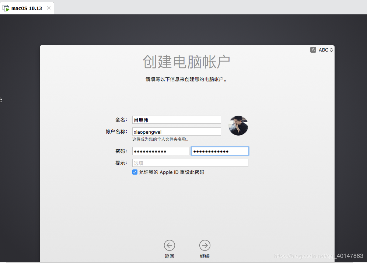Click the home folder name note text
The width and height of the screenshot is (367, 263).
(x=161, y=139)
